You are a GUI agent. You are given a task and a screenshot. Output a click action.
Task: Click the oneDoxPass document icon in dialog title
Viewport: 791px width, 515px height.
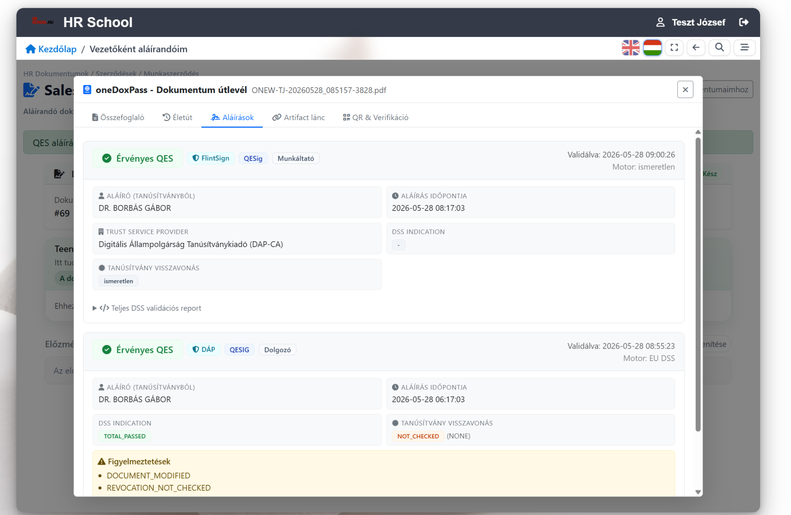point(87,90)
